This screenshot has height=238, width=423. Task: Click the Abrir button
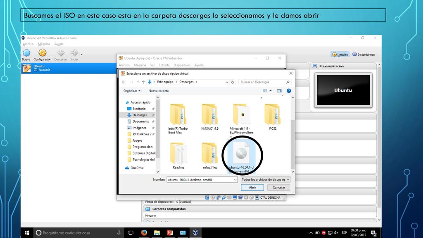(252, 188)
